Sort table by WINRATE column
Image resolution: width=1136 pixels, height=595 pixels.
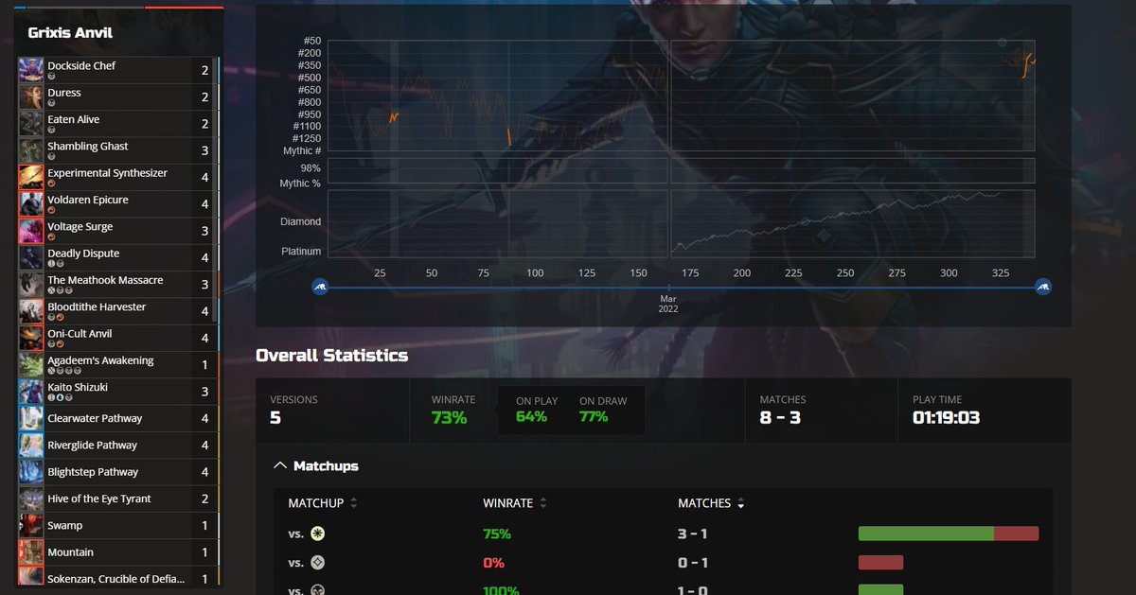(x=515, y=503)
